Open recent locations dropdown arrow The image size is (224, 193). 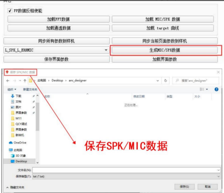point(20,80)
